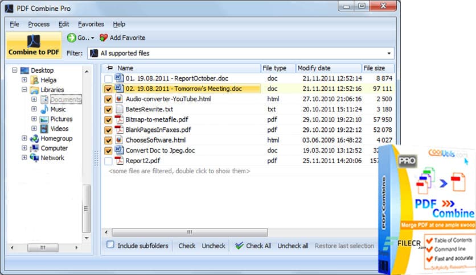Click the Network icon in the tree
476x275 pixels.
click(x=34, y=158)
